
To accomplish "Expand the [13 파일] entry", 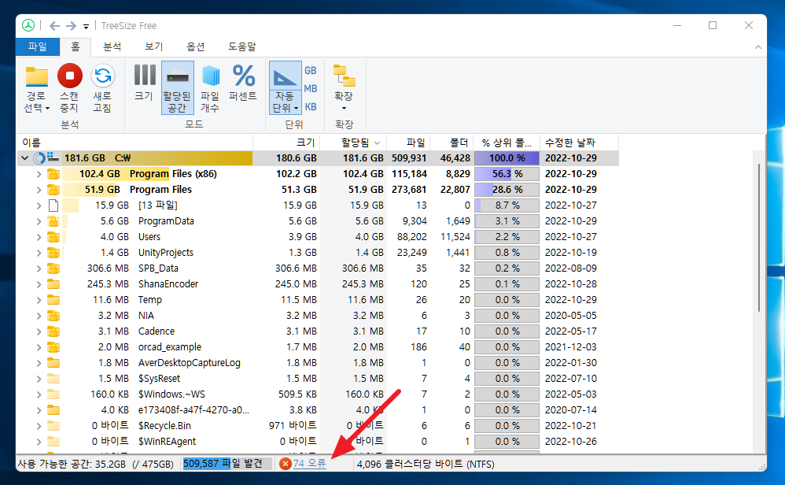I will coord(39,205).
